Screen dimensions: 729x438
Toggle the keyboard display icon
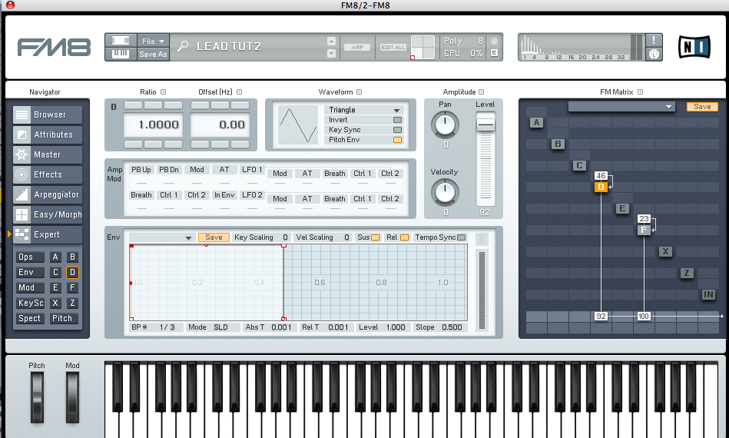(x=121, y=54)
